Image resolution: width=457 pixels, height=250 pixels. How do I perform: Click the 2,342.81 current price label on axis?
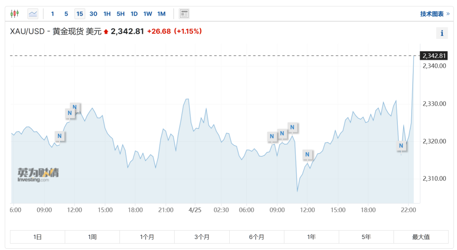[434, 56]
